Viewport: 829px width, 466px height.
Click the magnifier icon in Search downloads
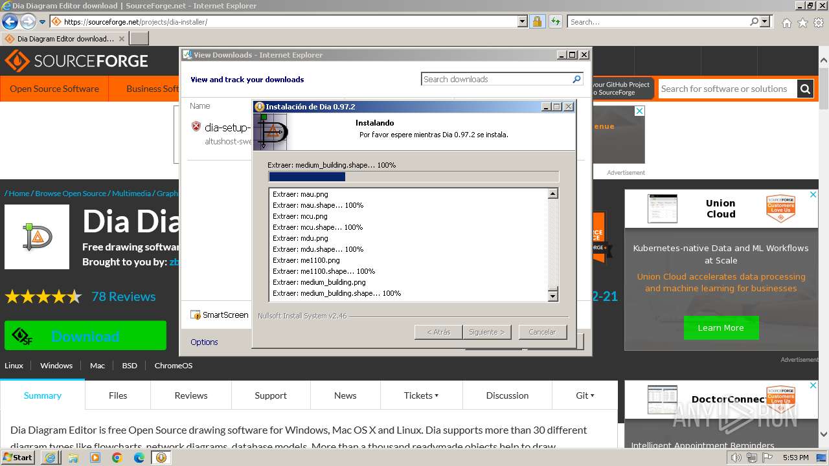point(576,79)
